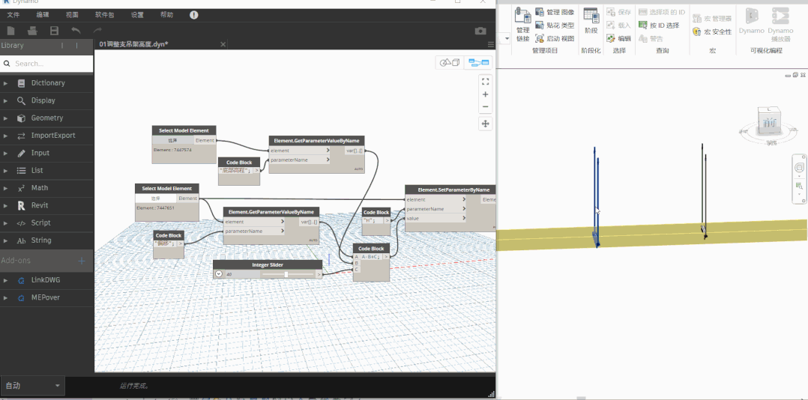The image size is (808, 400).
Task: Click the zoom in plus button
Action: 485,94
